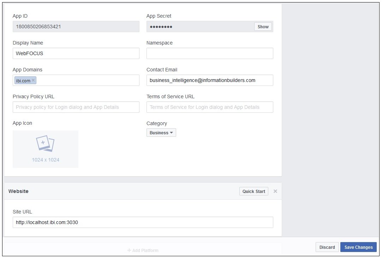
Task: Click the Terms of Service URL label
Action: [170, 96]
